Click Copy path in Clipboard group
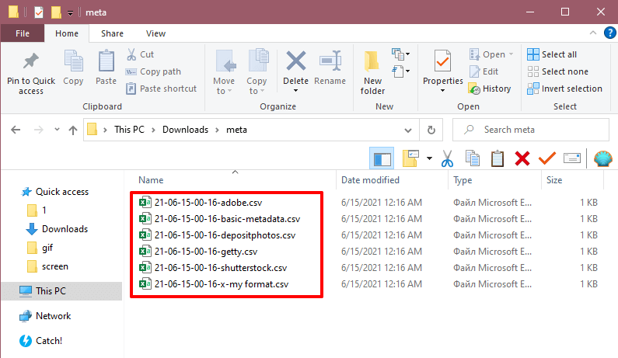 point(153,71)
